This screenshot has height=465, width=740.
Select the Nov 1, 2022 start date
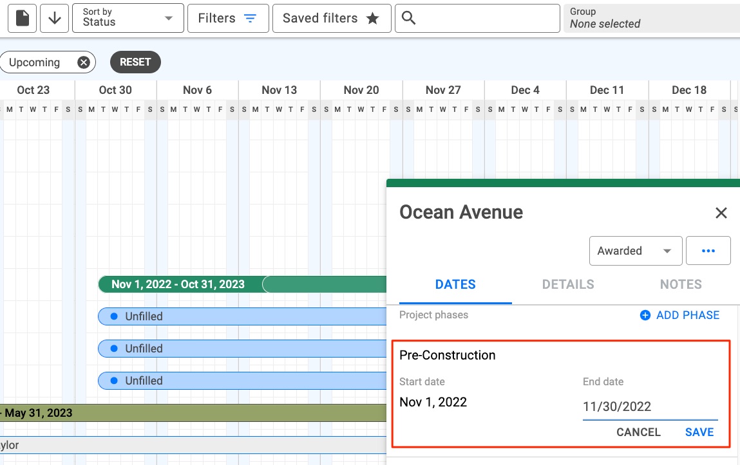pos(433,402)
